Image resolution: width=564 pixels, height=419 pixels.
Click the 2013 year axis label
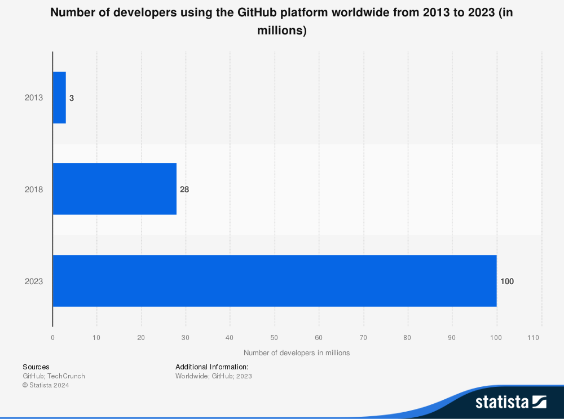tap(34, 98)
